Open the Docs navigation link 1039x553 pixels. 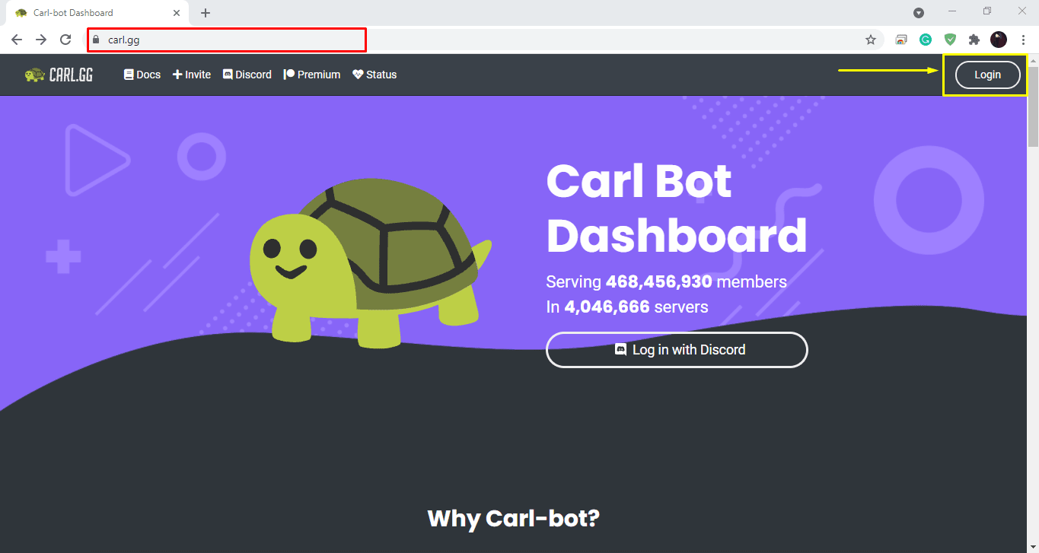click(x=142, y=75)
